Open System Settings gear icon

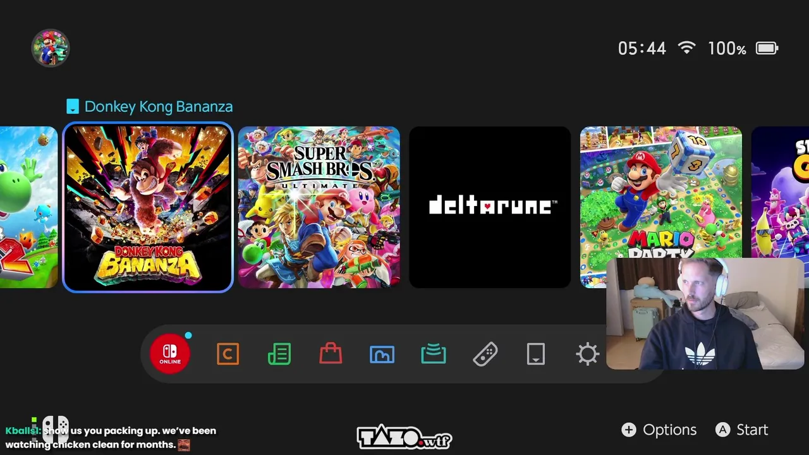588,354
